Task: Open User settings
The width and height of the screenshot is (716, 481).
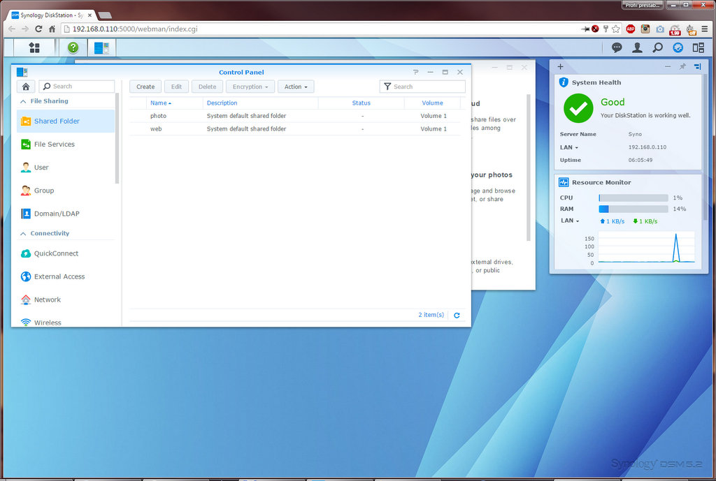Action: 66,168
